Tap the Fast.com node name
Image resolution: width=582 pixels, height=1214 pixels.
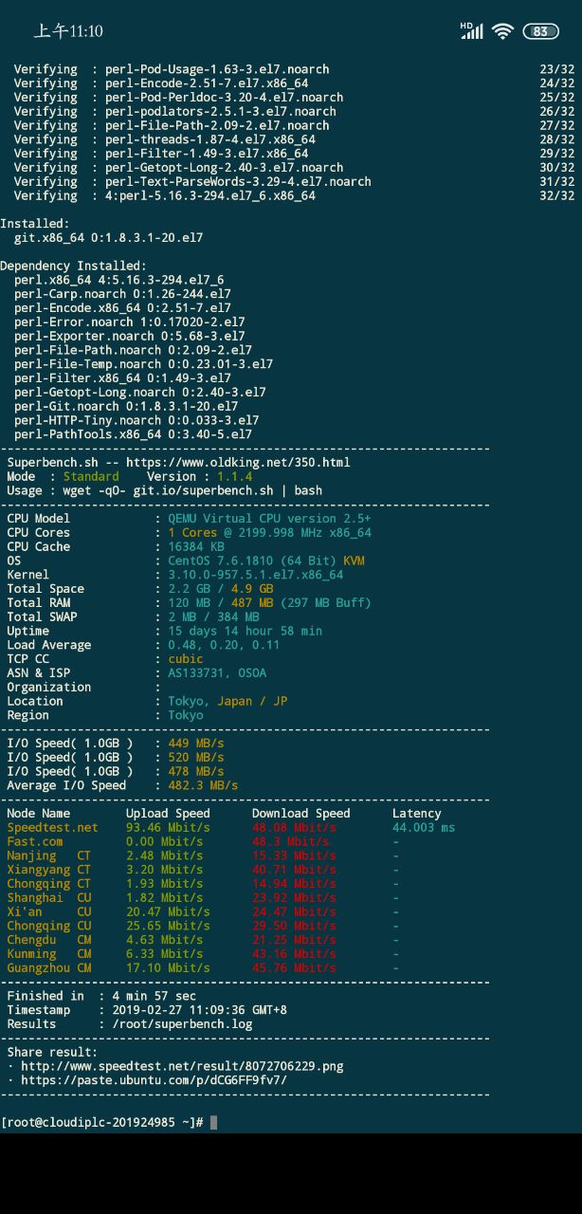pos(35,841)
